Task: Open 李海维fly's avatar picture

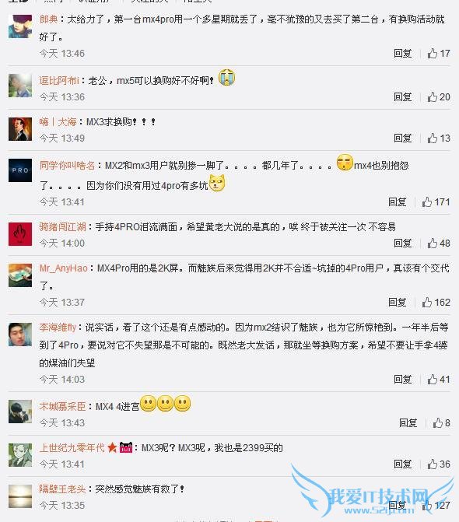Action: pyautogui.click(x=20, y=335)
